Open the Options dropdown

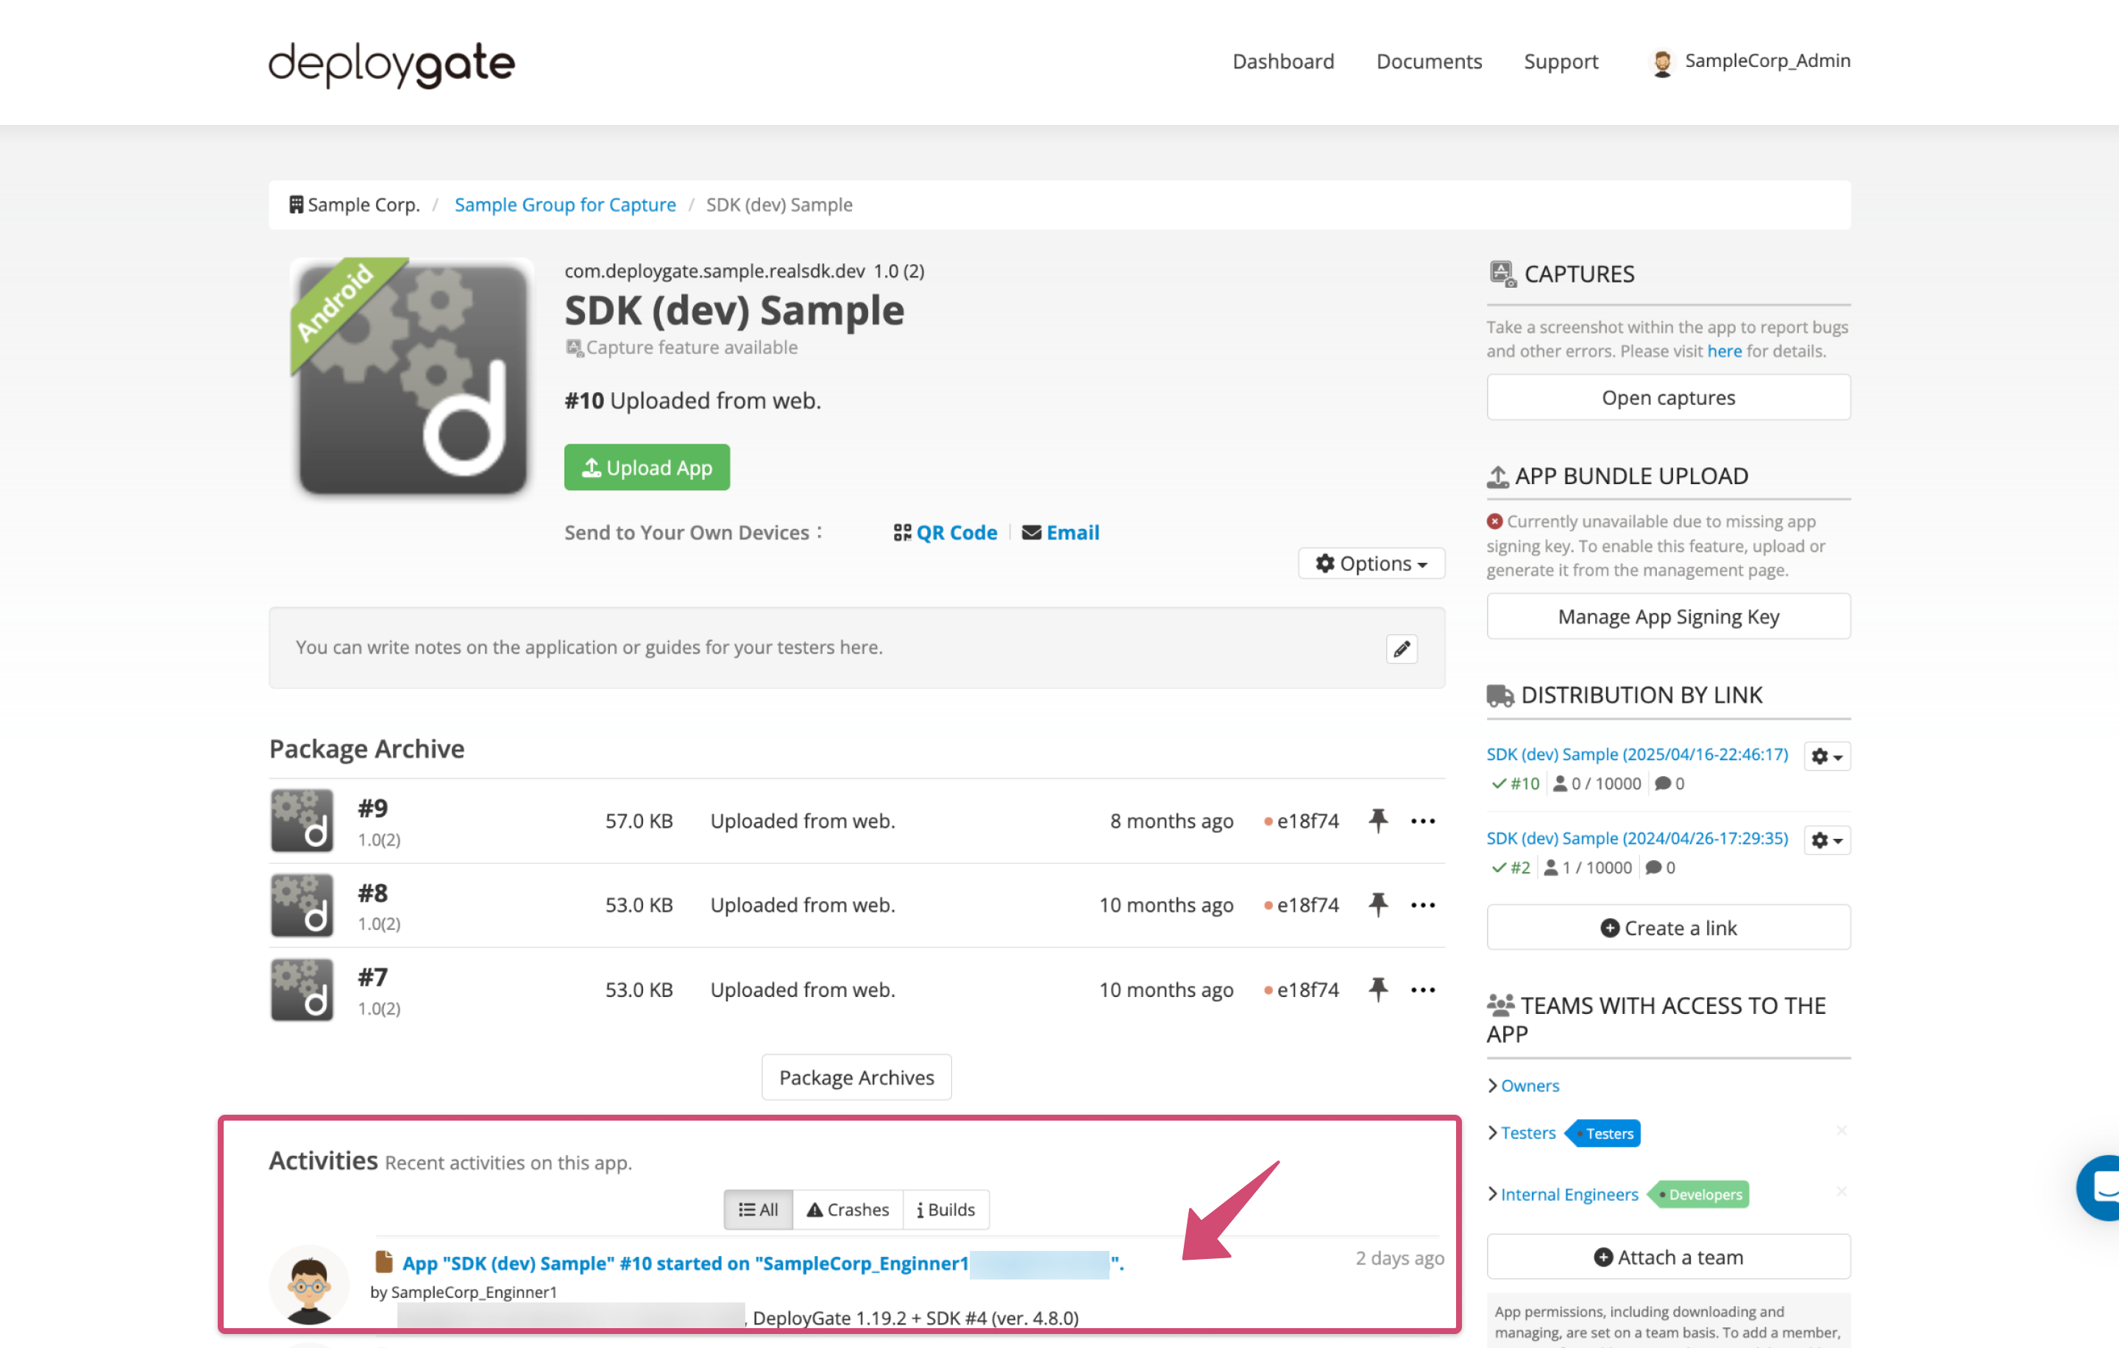pos(1371,563)
